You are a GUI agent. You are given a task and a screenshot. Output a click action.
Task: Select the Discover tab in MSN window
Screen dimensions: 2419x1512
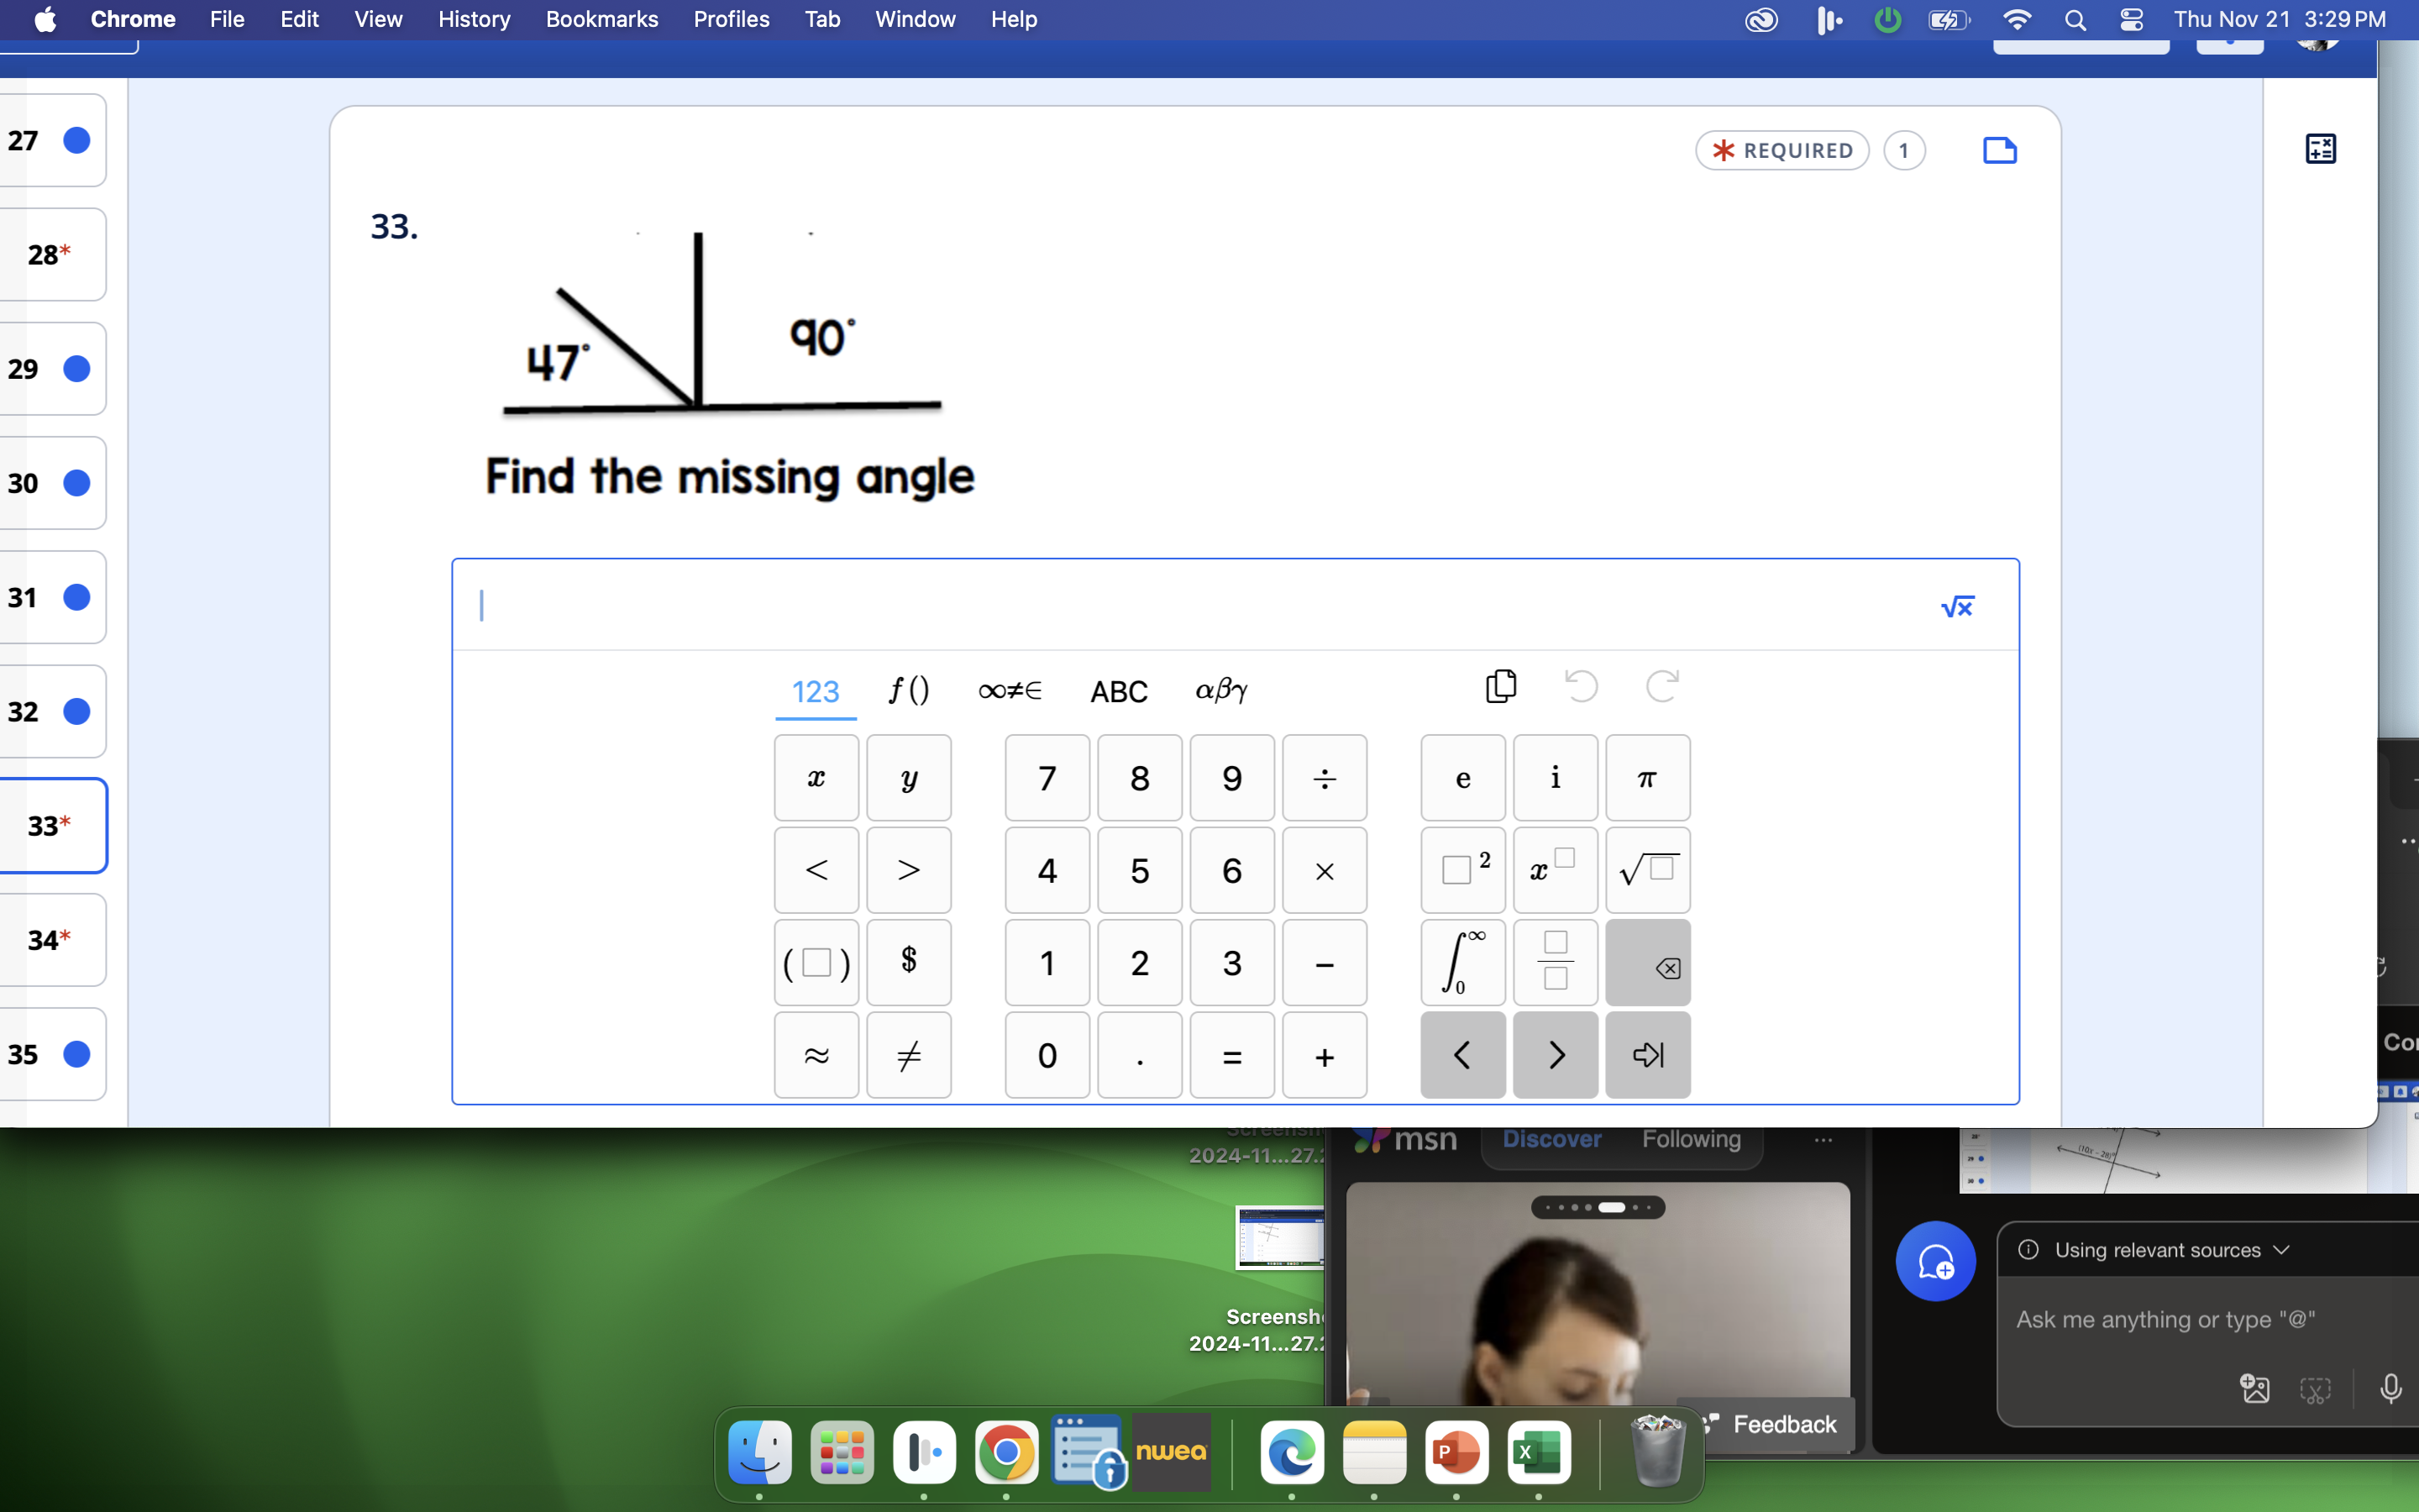click(1551, 1139)
